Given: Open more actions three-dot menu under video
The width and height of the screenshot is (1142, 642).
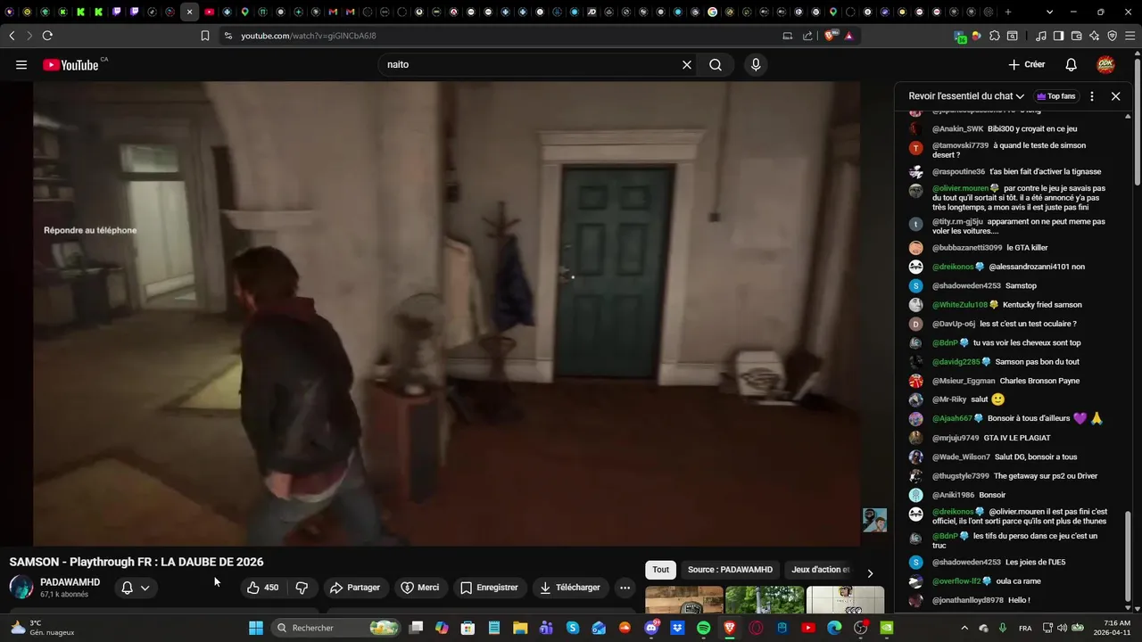Looking at the screenshot, I should tap(625, 588).
